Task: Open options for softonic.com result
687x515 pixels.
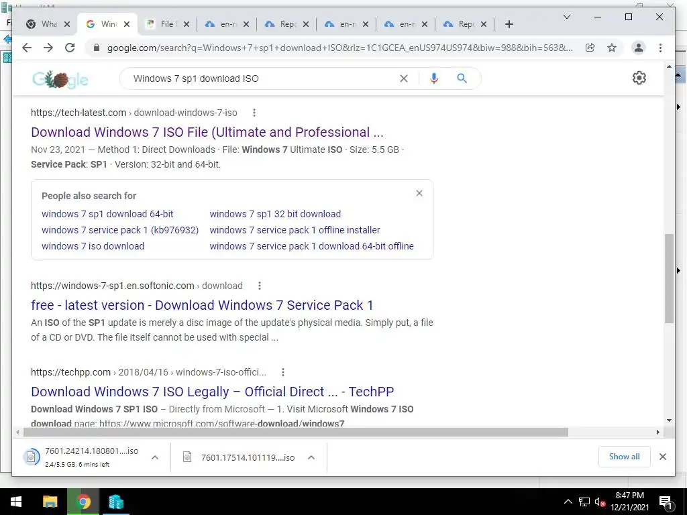Action: pos(260,286)
